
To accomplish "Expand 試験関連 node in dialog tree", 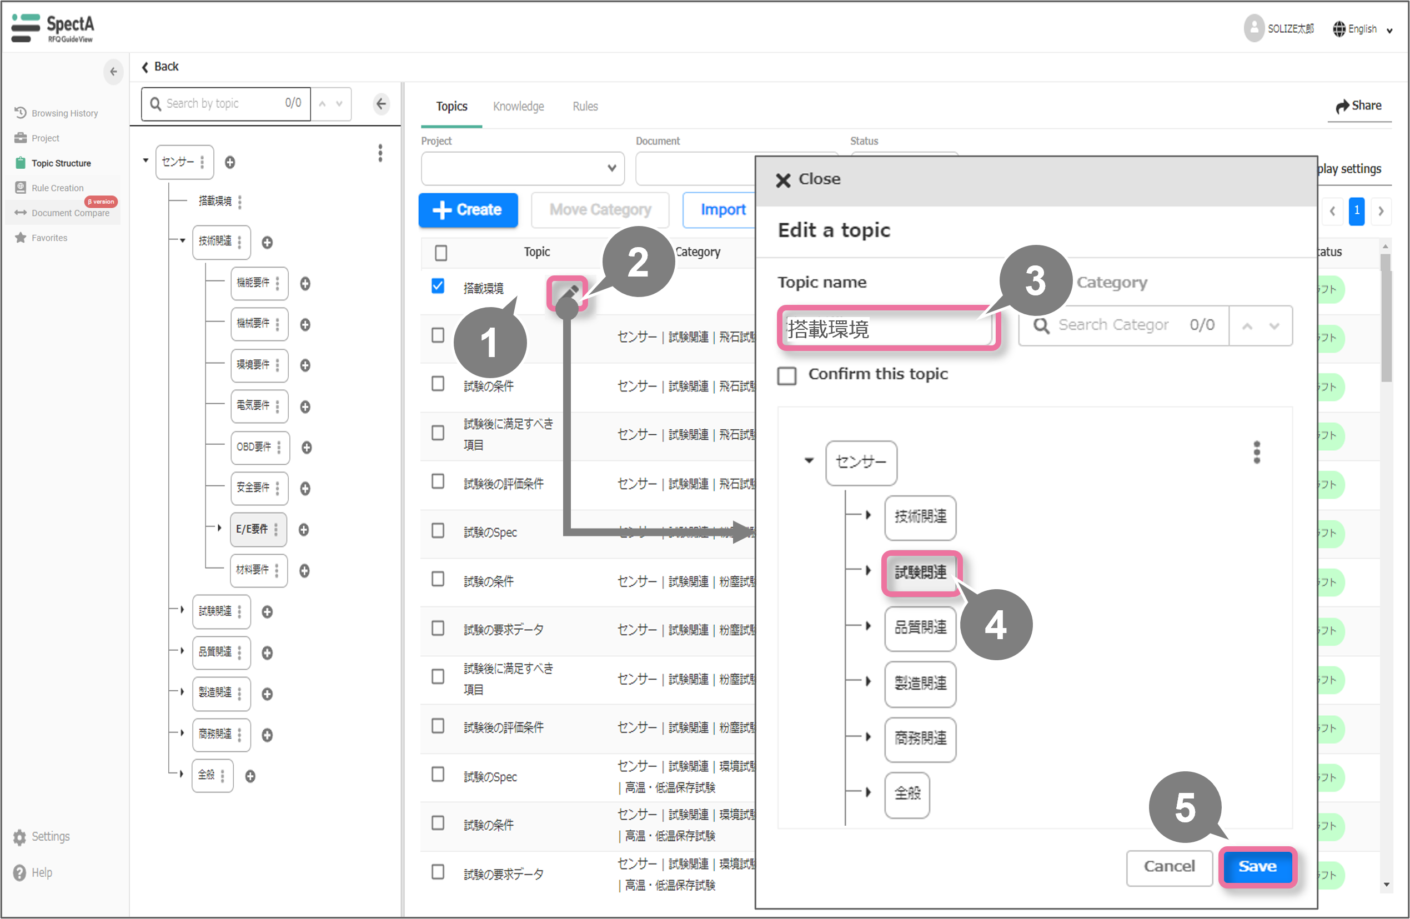I will 868,571.
